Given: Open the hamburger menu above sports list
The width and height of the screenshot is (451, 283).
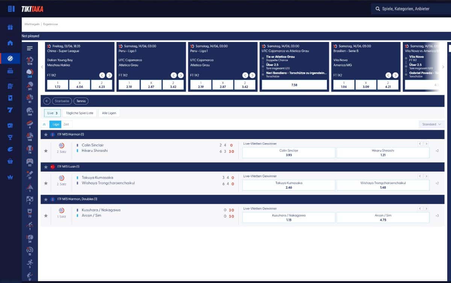Looking at the screenshot, I should (x=30, y=48).
